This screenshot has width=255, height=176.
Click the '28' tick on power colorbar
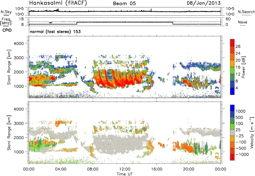point(238,46)
